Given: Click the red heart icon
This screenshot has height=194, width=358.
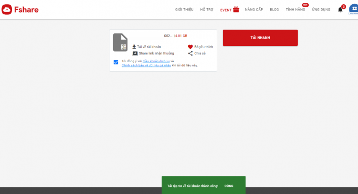Looking at the screenshot, I should (x=190, y=47).
